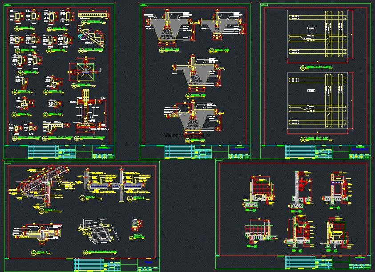Viewport: 375px width, 272px height.
Task: Select the small plafond detail drawing
Action: 135,224
